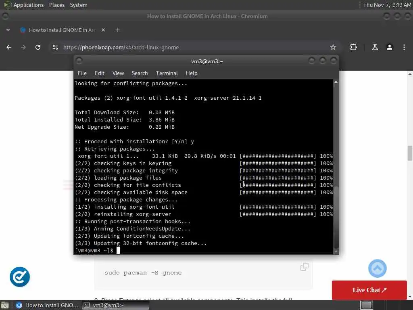Open Chrome Labs flask icon
This screenshot has height=310, width=413.
pos(375,47)
